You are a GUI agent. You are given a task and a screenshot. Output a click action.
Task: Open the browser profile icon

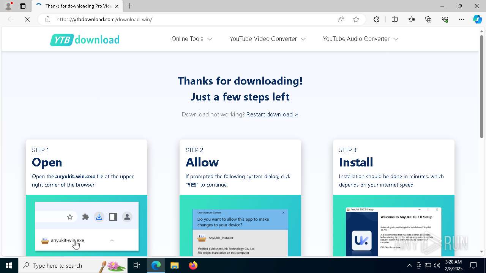(x=8, y=6)
